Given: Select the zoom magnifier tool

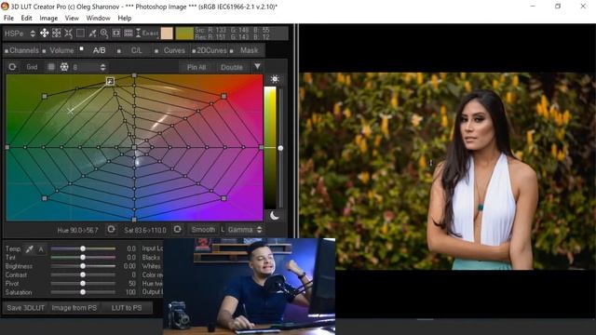Looking at the screenshot, I should pyautogui.click(x=104, y=33).
